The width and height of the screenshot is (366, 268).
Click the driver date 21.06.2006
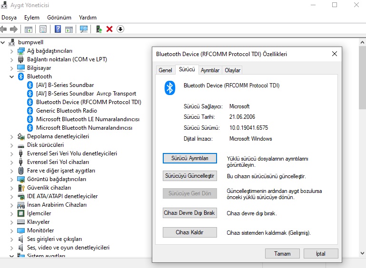(242, 117)
